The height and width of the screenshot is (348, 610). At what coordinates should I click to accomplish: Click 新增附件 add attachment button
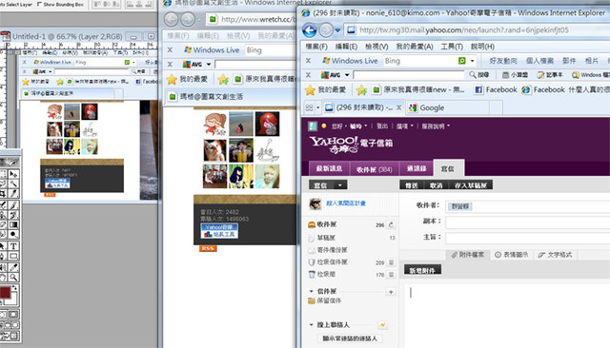pyautogui.click(x=422, y=270)
